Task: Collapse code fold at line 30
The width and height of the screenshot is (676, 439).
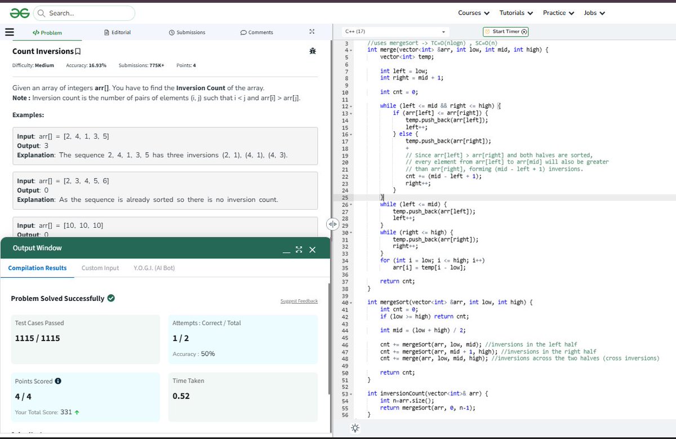Action: [352, 233]
